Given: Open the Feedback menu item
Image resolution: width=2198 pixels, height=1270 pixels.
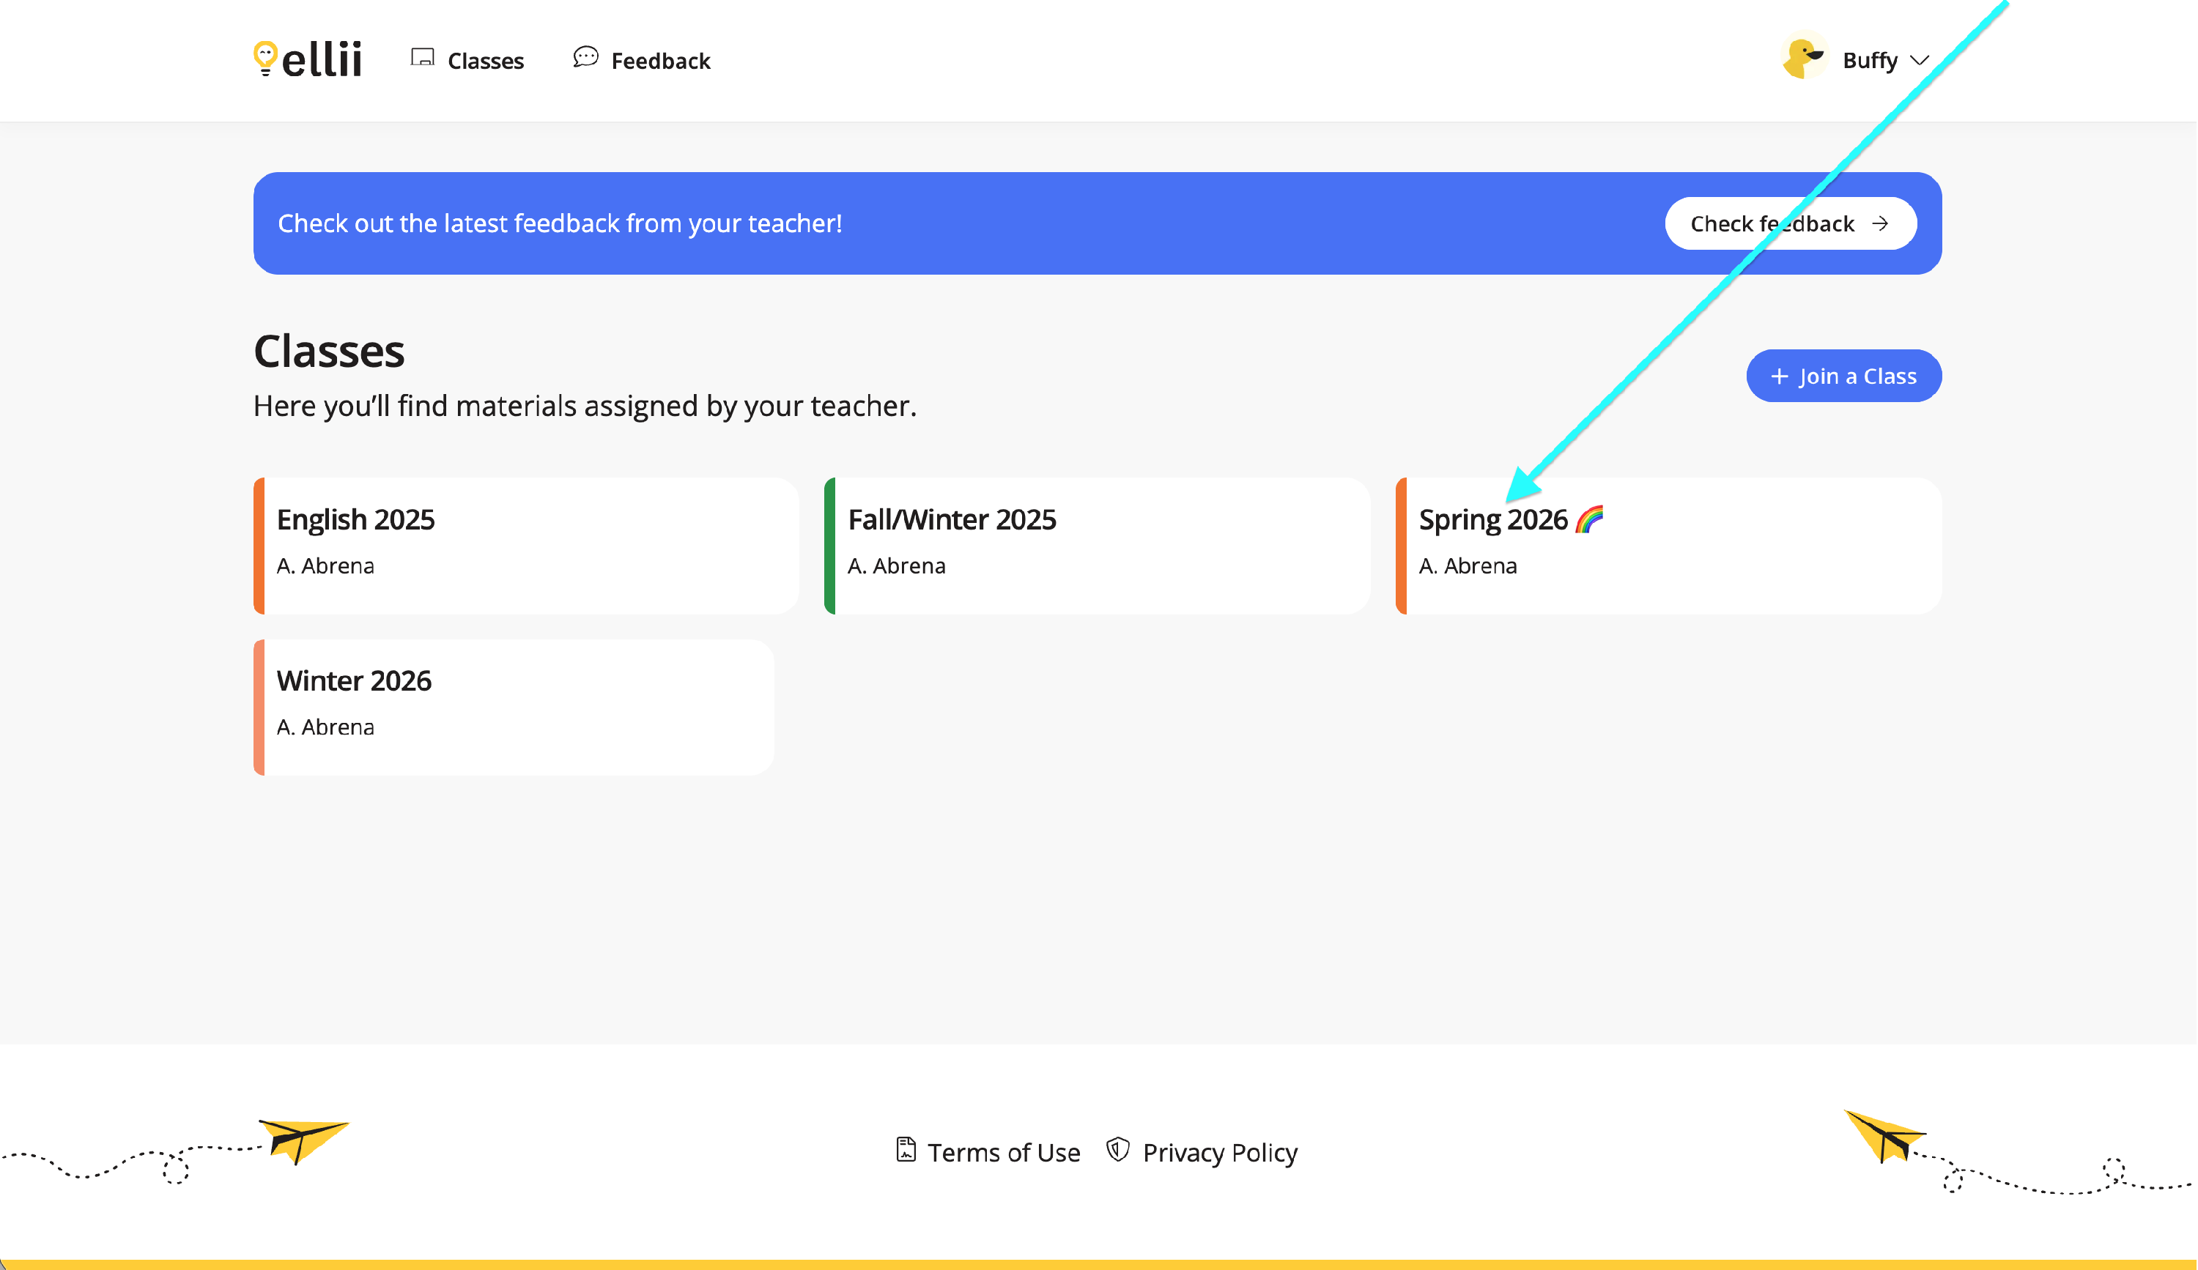Looking at the screenshot, I should coord(660,61).
